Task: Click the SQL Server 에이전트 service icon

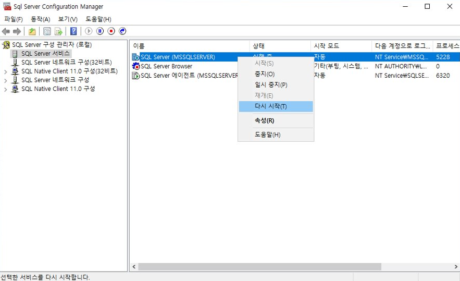Action: point(136,76)
